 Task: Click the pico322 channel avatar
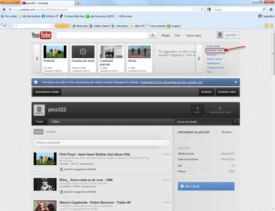click(39, 110)
